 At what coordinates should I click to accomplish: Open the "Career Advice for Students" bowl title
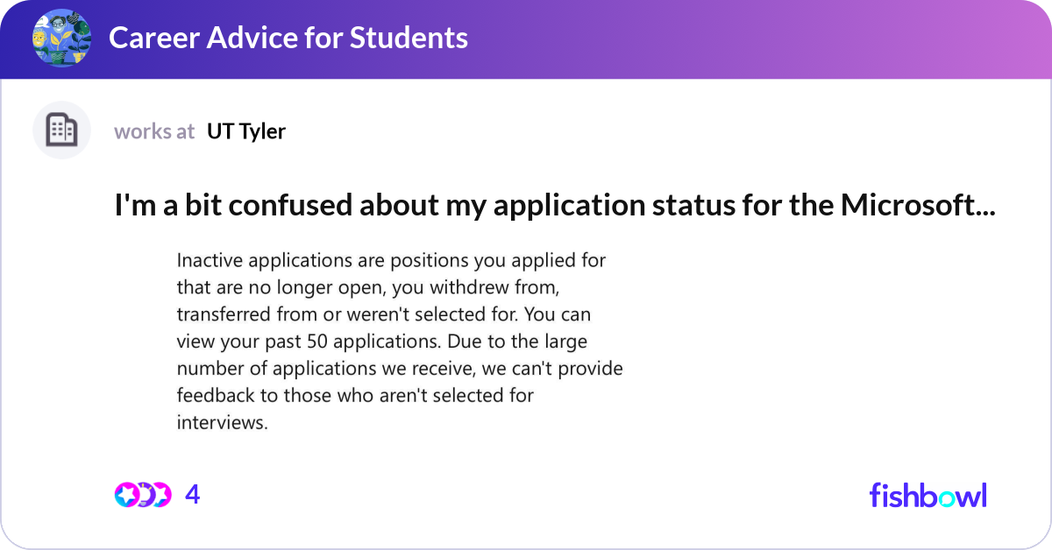(x=288, y=38)
